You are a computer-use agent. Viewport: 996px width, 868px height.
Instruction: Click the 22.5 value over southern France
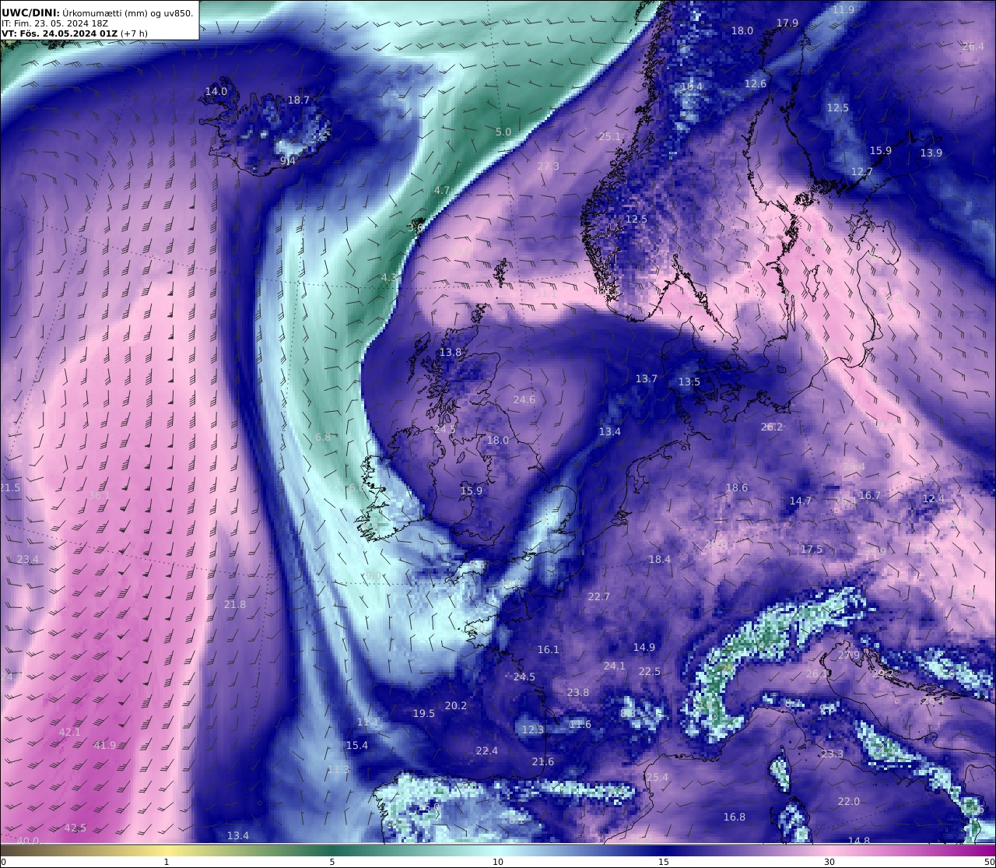650,671
